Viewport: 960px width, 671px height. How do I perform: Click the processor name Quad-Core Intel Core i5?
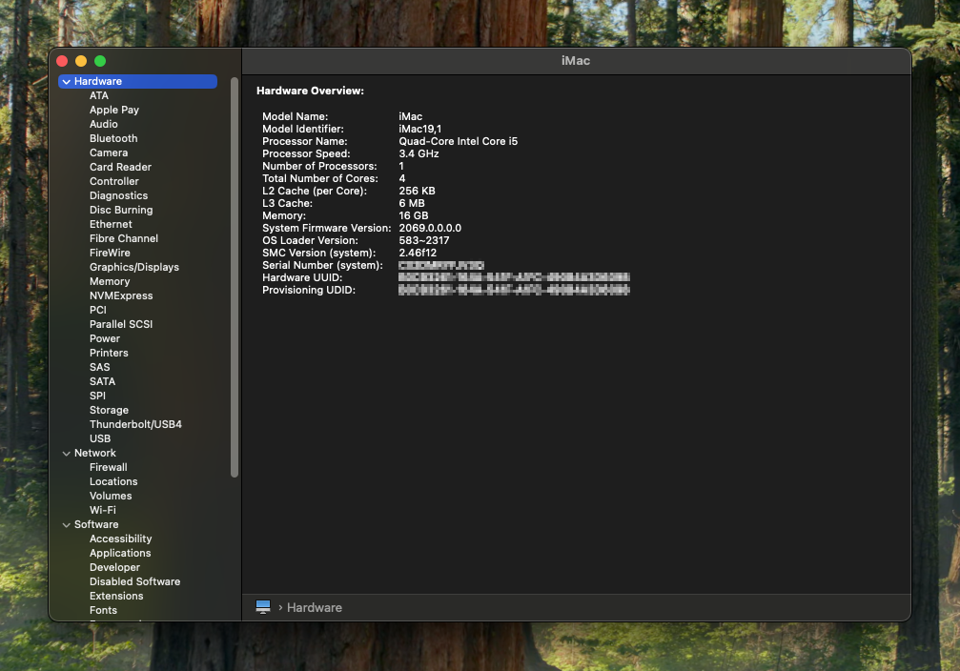458,141
